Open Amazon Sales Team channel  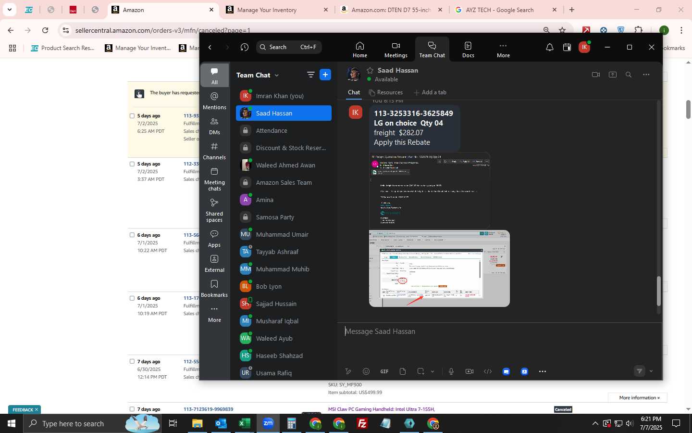284,182
